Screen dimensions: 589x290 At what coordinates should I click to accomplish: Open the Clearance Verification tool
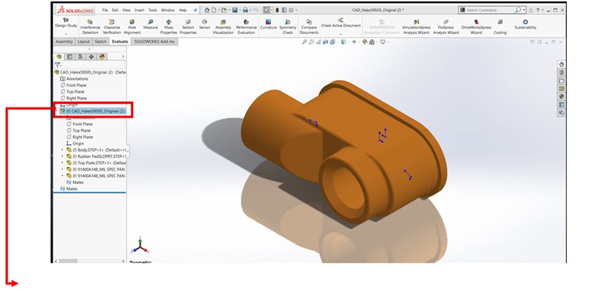(x=112, y=26)
